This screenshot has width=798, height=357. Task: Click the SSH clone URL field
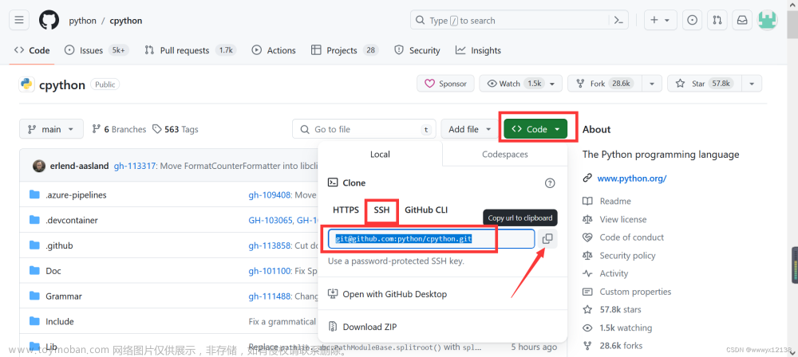(431, 238)
